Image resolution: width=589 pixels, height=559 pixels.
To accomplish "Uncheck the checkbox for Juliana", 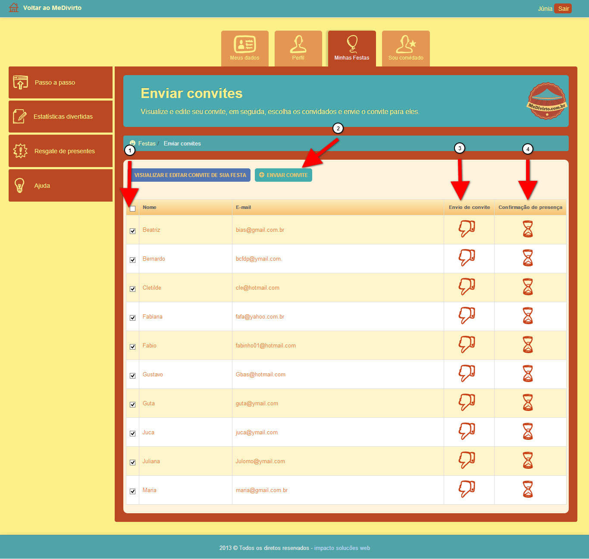I will (x=133, y=462).
